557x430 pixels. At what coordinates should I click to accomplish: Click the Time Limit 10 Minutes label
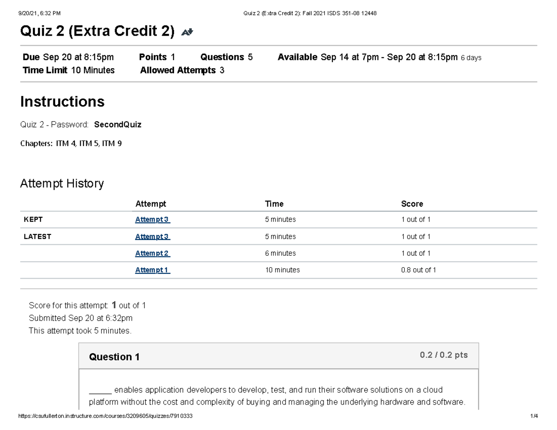(68, 70)
